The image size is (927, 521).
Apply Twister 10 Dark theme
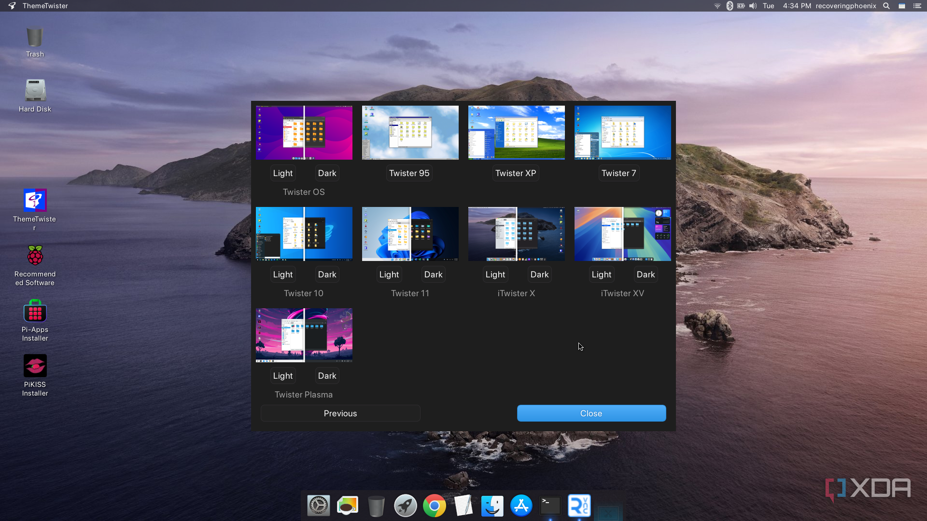327,274
